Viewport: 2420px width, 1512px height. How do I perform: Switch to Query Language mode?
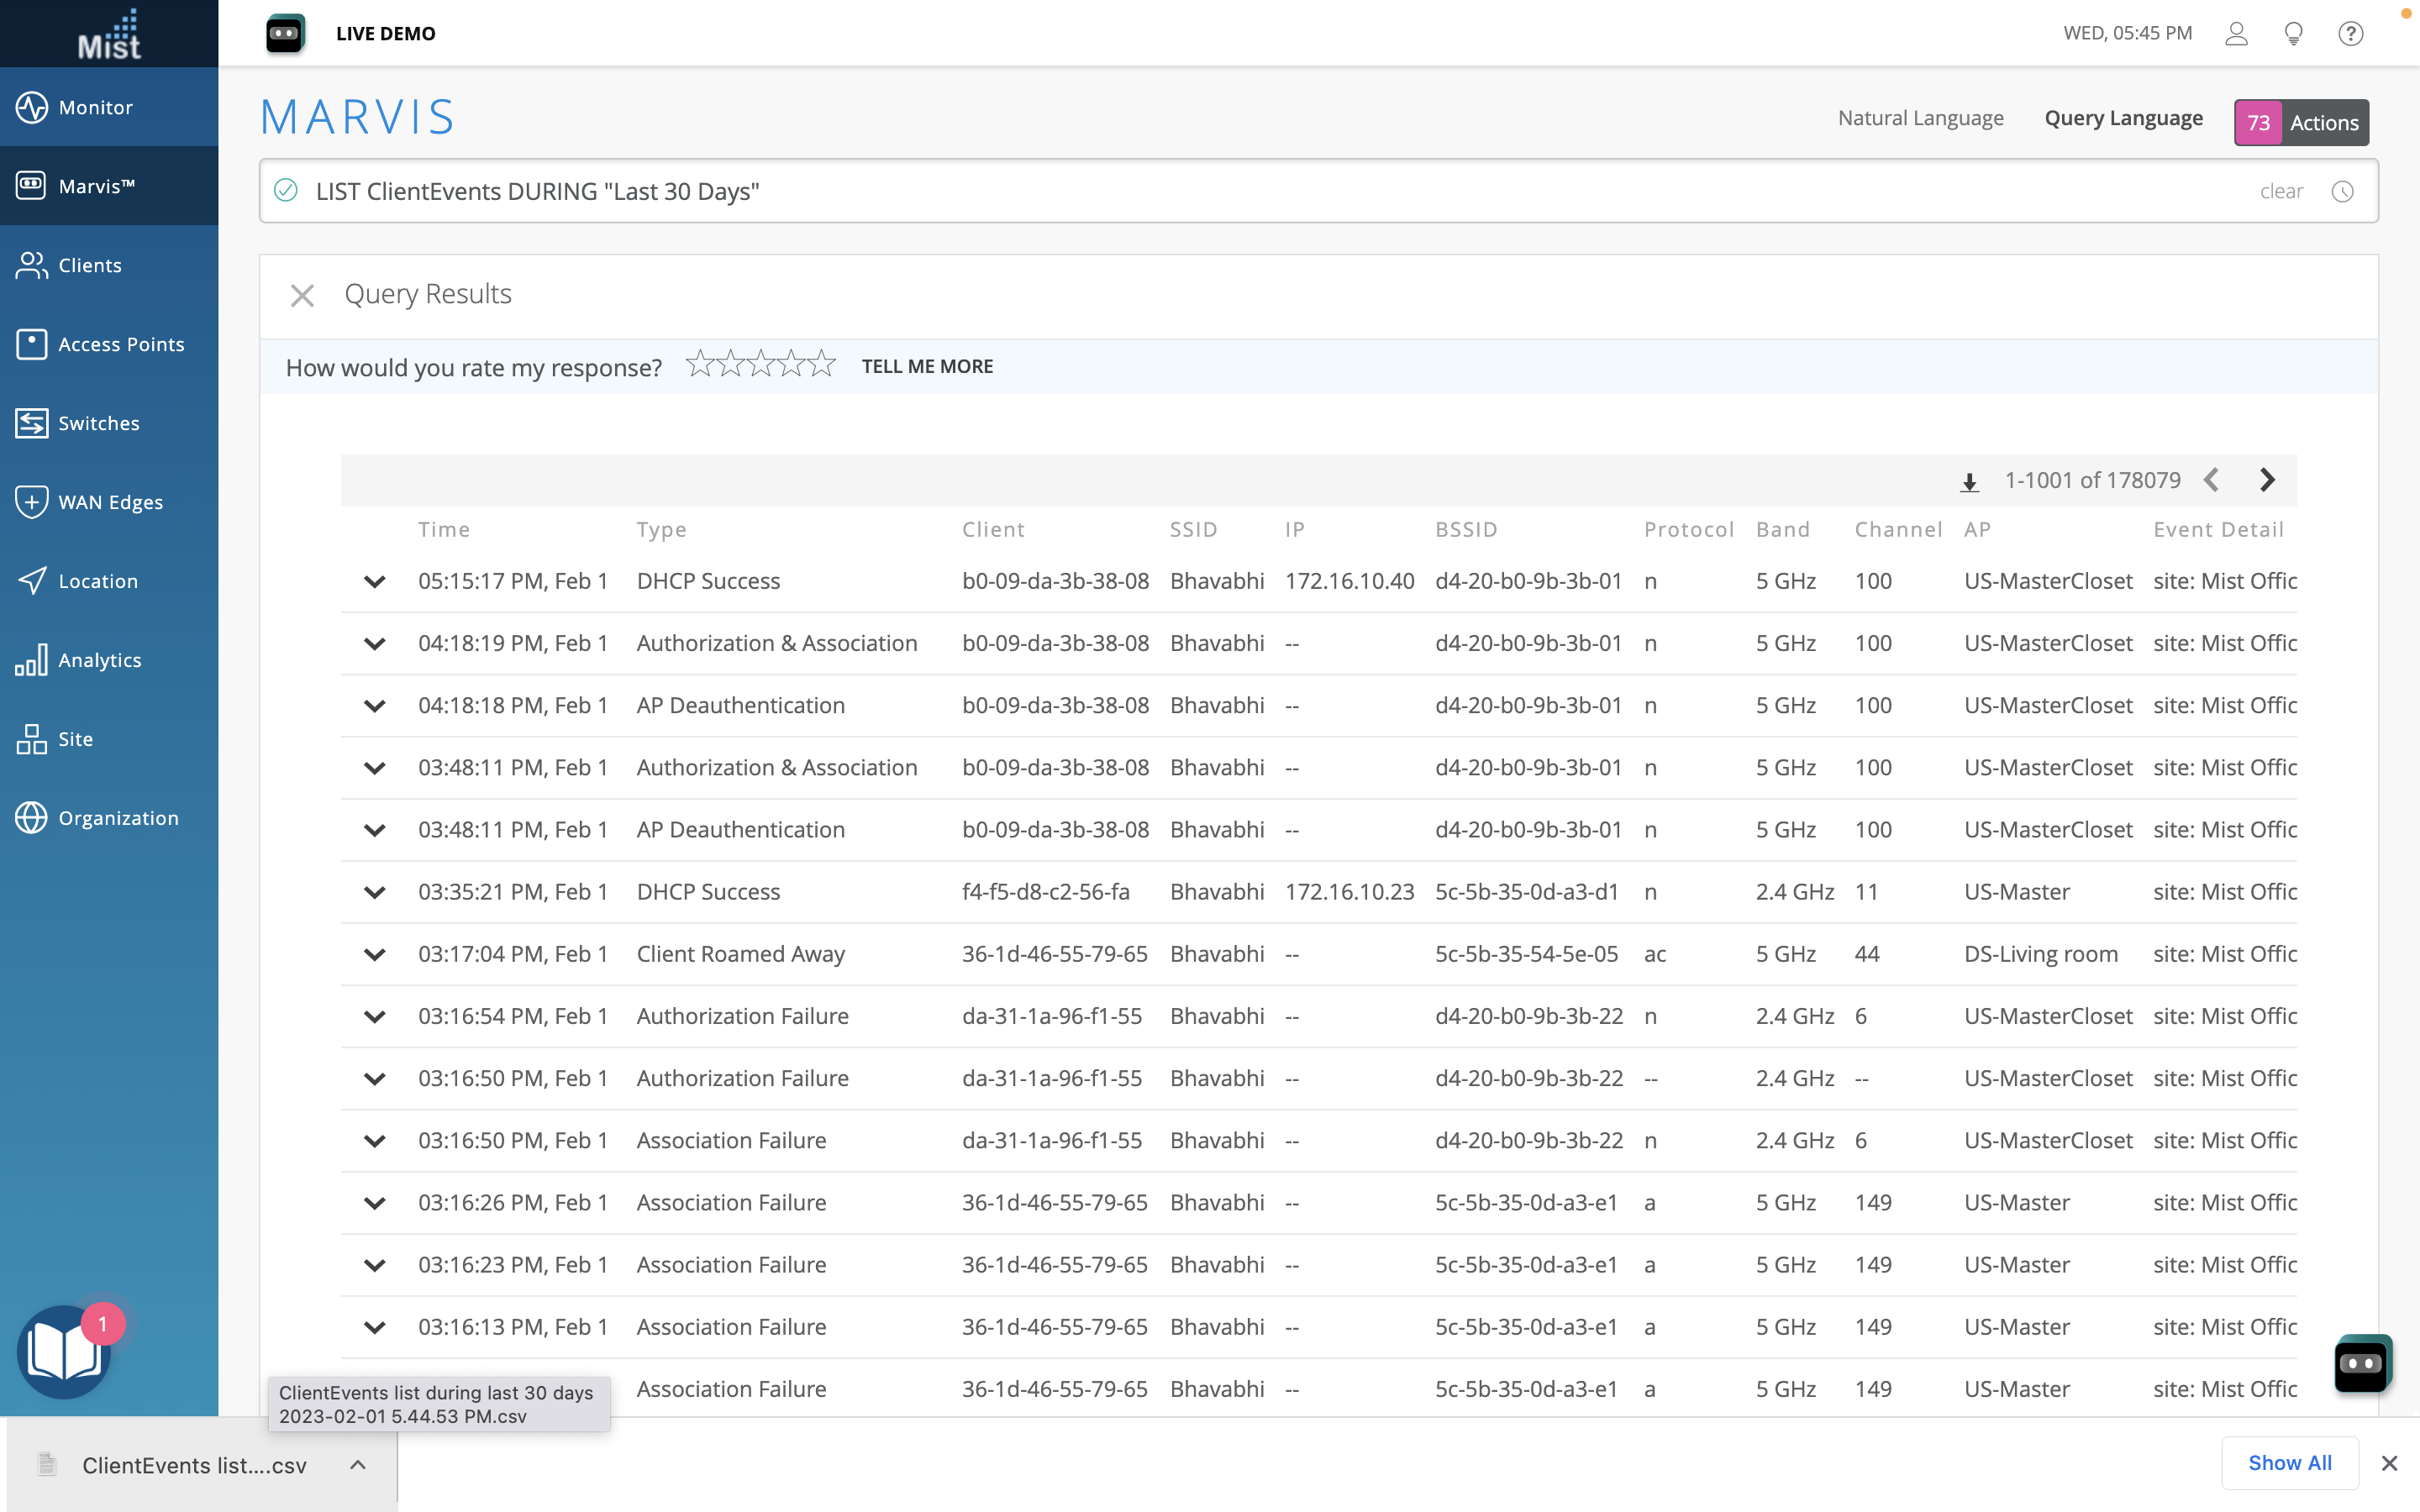click(x=2123, y=118)
